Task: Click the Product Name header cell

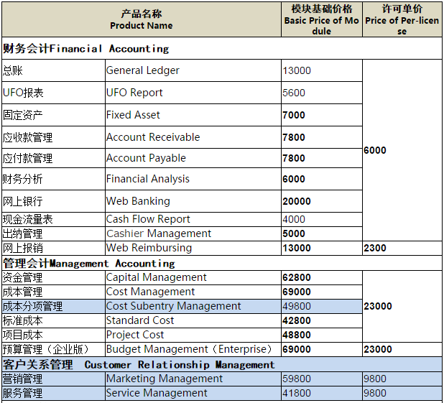Action: coord(142,19)
